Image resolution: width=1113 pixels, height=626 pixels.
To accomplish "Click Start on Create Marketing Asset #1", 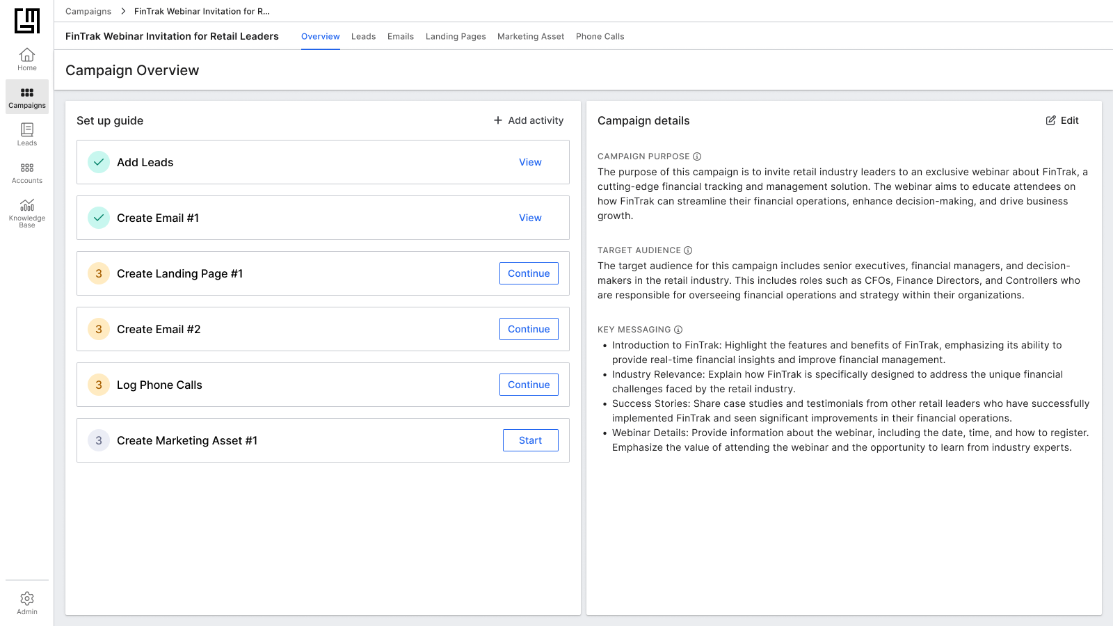I will pyautogui.click(x=530, y=440).
